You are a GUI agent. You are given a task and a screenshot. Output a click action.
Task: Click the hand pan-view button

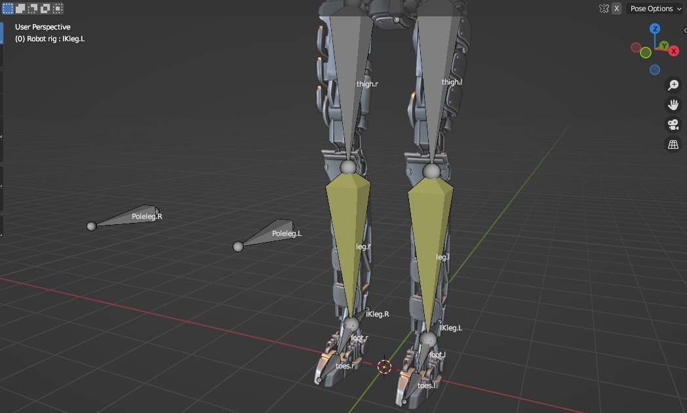673,105
